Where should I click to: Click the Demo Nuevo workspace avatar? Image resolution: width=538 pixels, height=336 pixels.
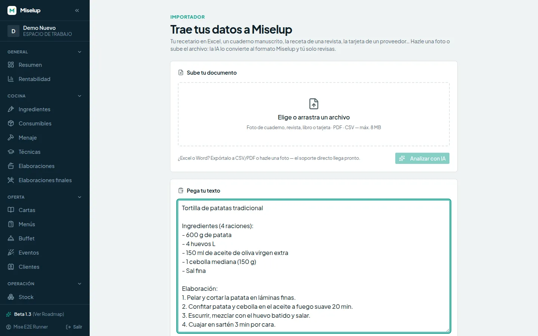(13, 31)
